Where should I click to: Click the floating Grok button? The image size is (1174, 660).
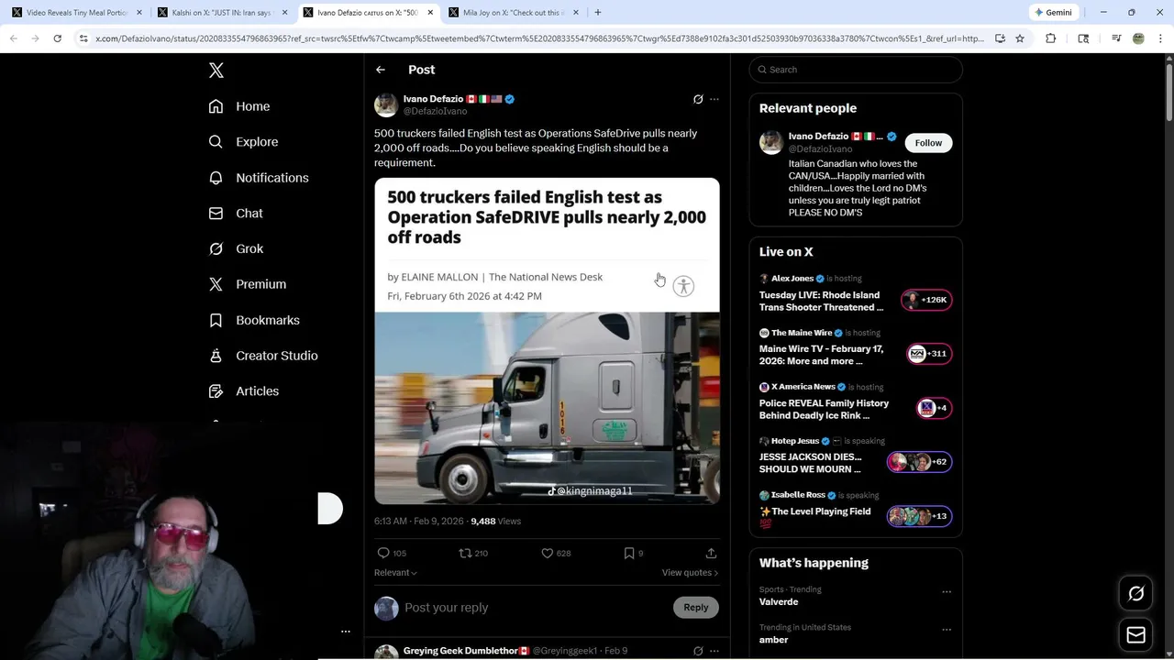click(x=1136, y=594)
